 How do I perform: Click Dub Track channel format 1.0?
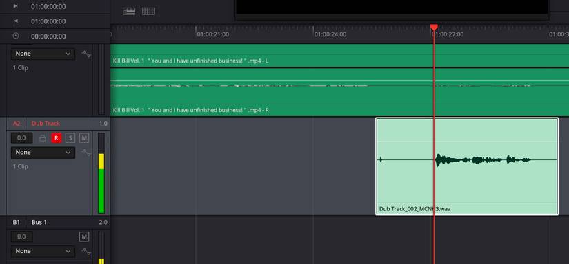click(x=103, y=123)
